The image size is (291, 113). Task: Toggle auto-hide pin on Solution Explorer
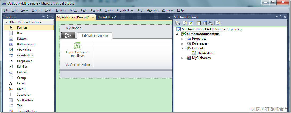(281, 17)
